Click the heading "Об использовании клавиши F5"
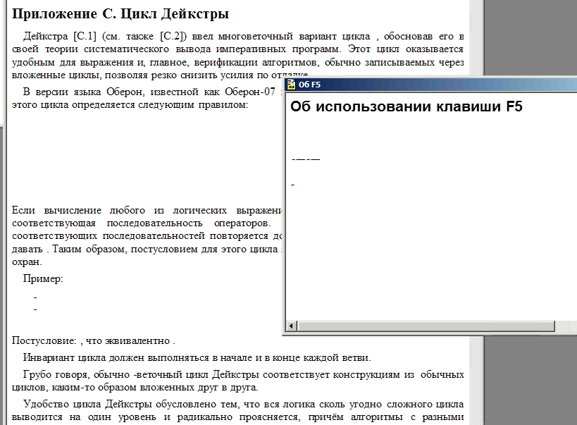Image resolution: width=577 pixels, height=425 pixels. 407,107
